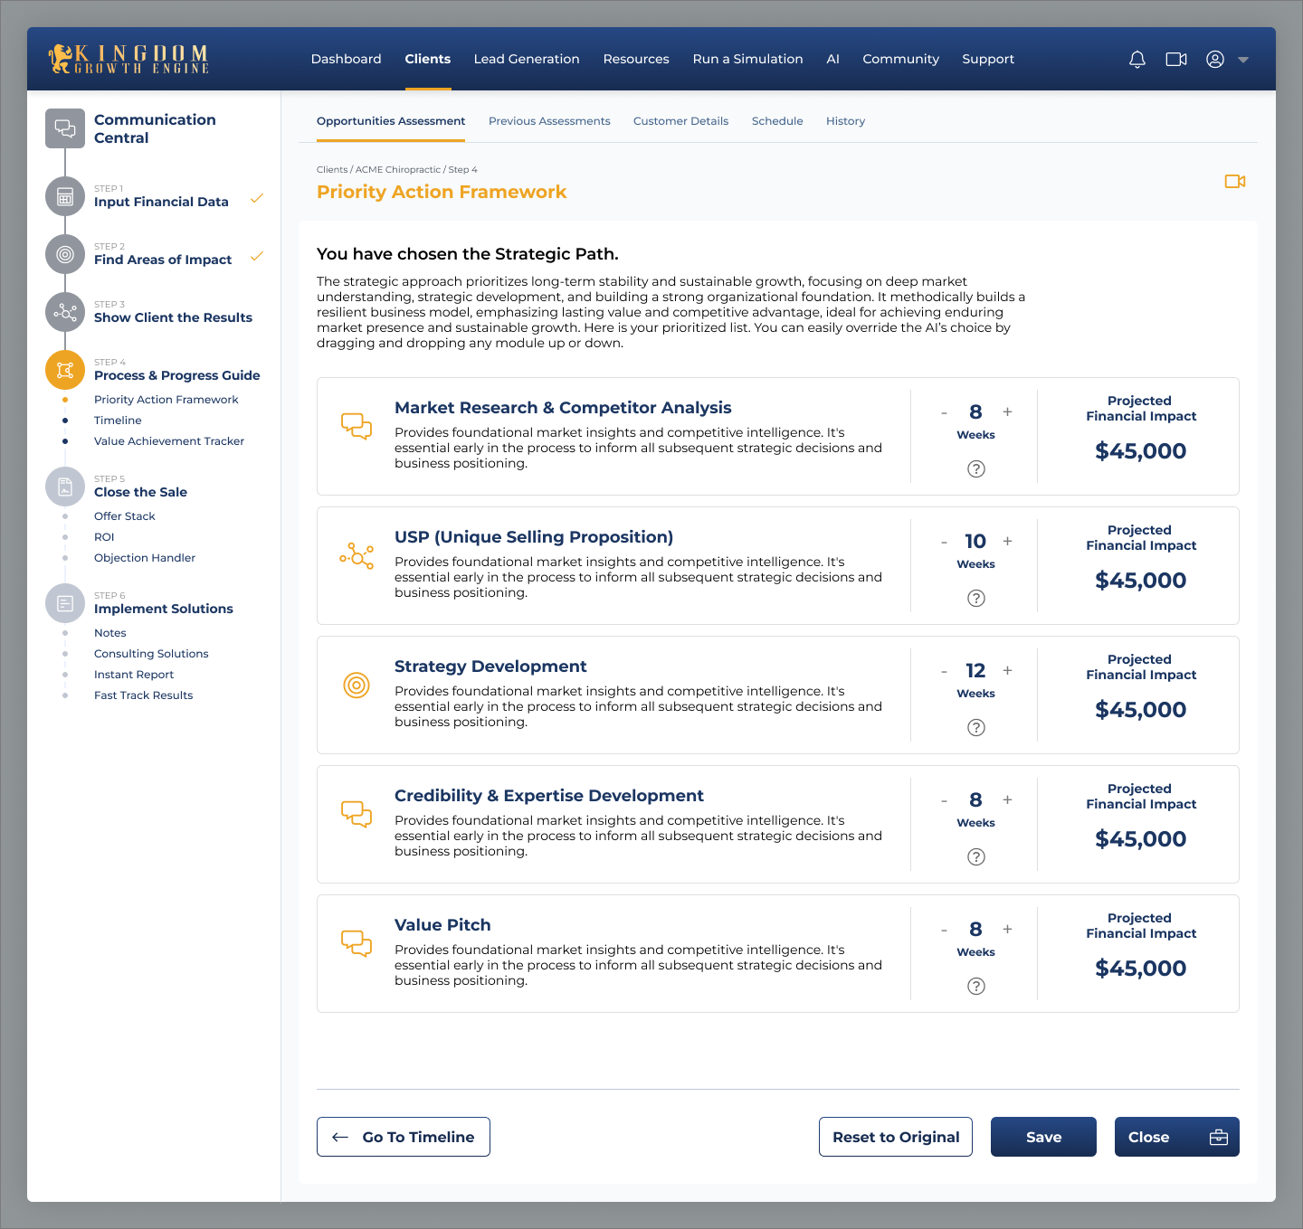Open the Value Achievement Tracker sidebar item
The image size is (1303, 1229).
pyautogui.click(x=169, y=441)
